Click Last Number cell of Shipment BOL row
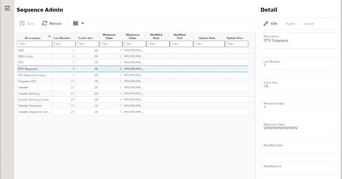Screen dimensions: 342x179 click(64, 81)
